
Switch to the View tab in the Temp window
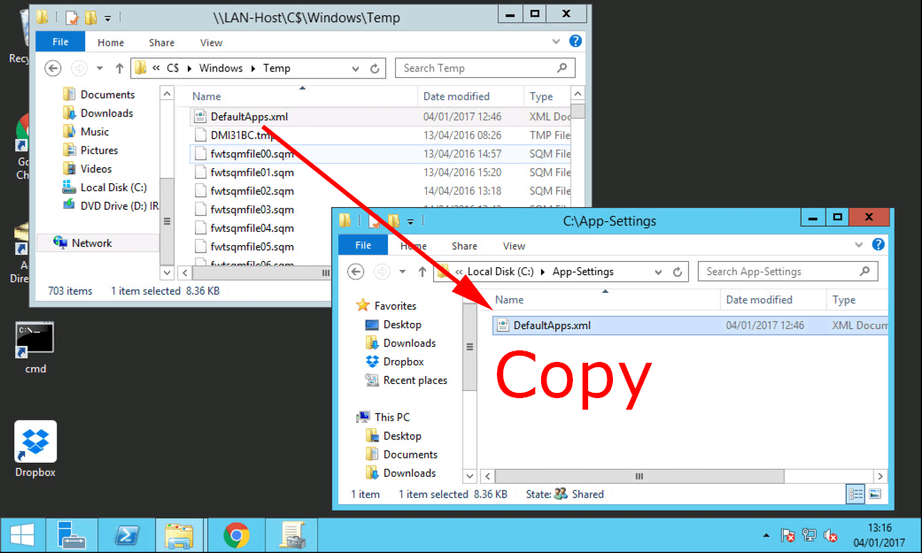point(211,42)
